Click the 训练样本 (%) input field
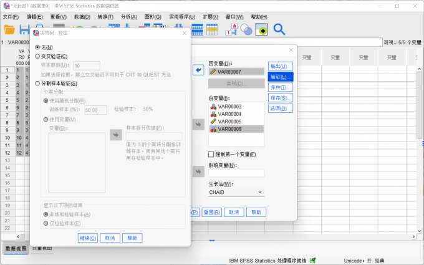This screenshot has width=424, height=265. tap(96, 110)
